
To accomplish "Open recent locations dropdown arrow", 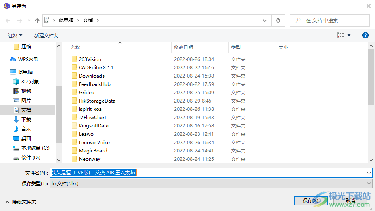I will pyautogui.click(x=29, y=21).
